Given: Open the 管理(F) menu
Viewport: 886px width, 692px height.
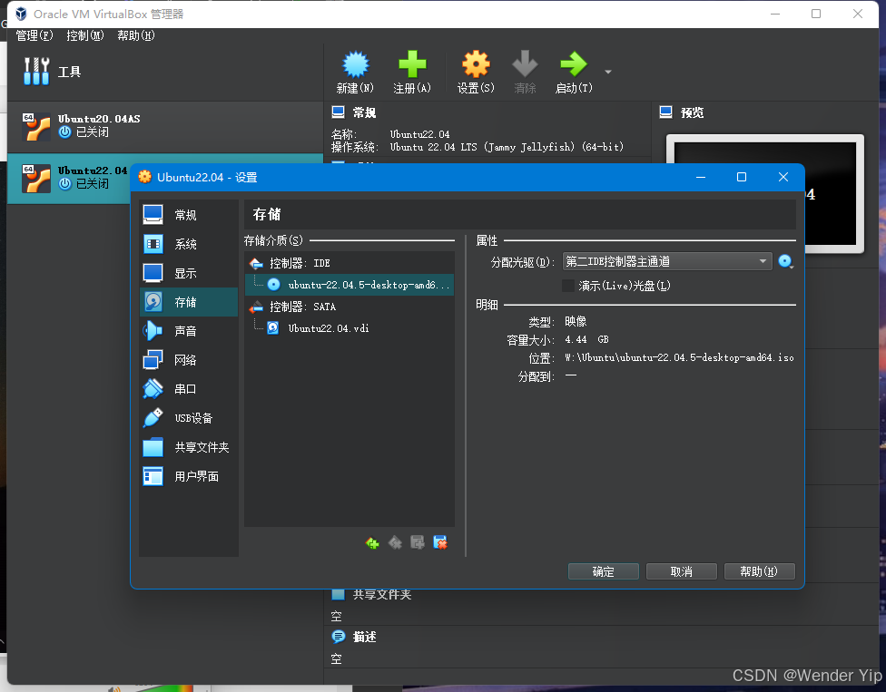Looking at the screenshot, I should tap(34, 35).
